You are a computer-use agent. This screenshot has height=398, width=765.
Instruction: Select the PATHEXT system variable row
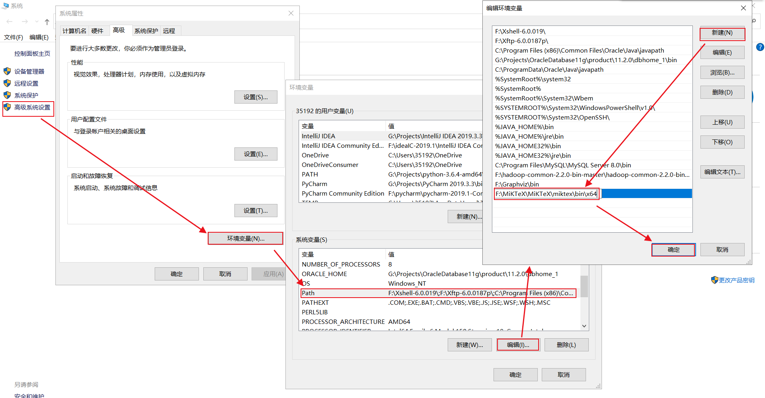click(x=439, y=302)
